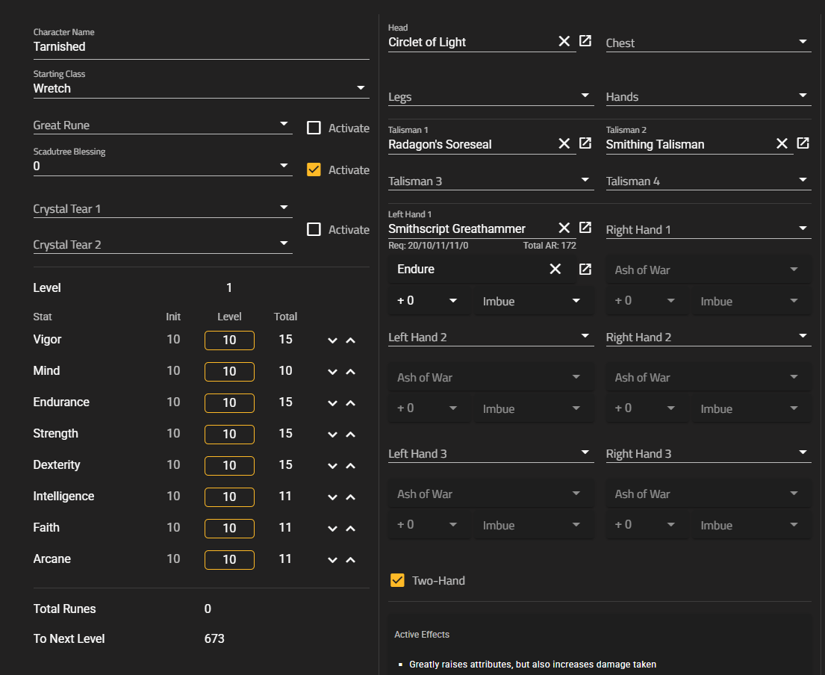This screenshot has height=675, width=825.
Task: Click the Endurance level input box
Action: tap(229, 403)
